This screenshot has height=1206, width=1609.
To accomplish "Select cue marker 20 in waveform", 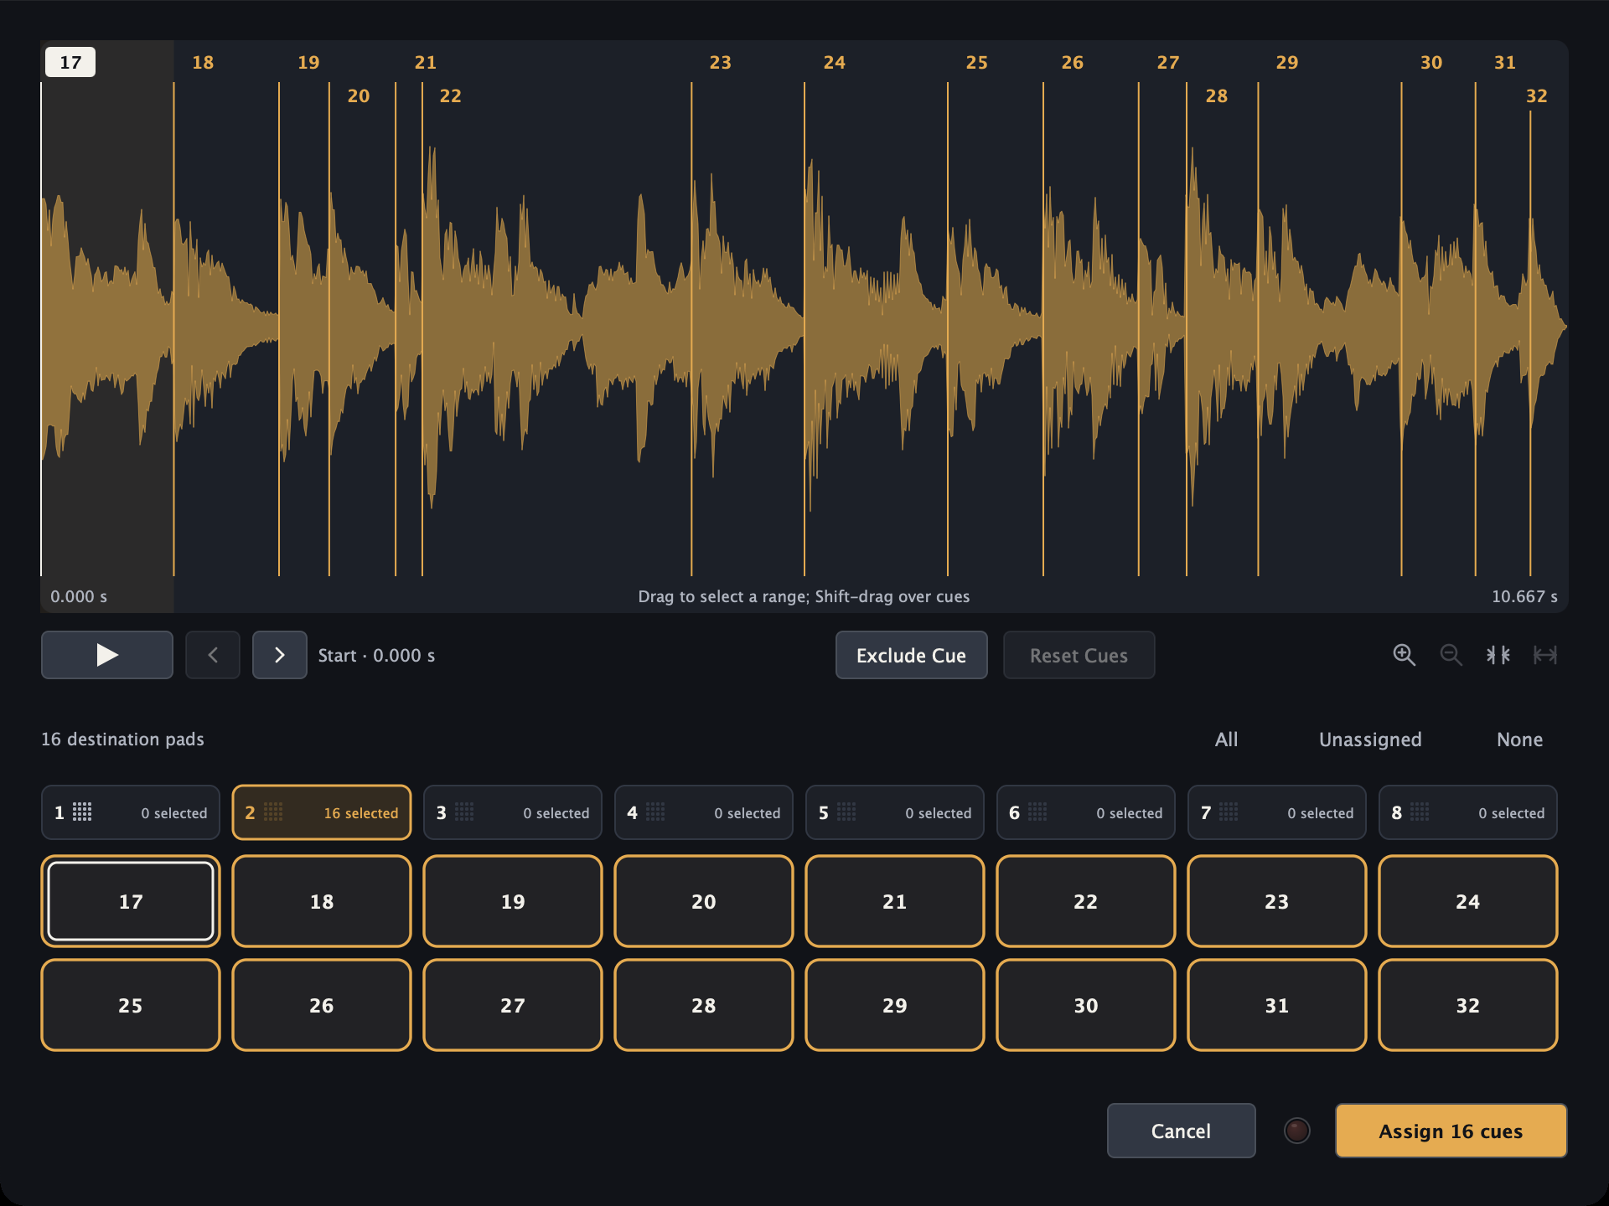I will tap(359, 95).
